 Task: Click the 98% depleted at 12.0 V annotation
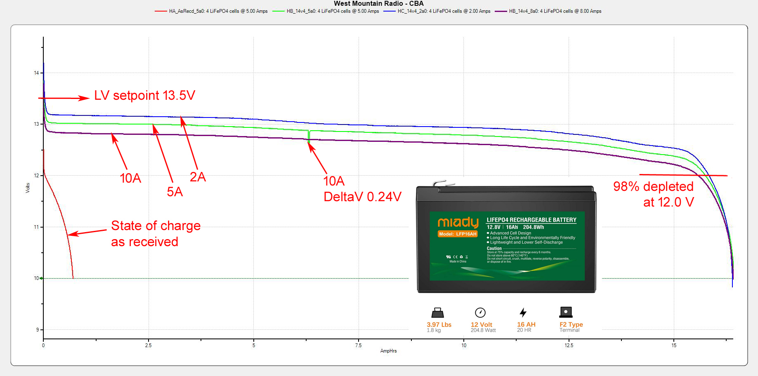653,194
